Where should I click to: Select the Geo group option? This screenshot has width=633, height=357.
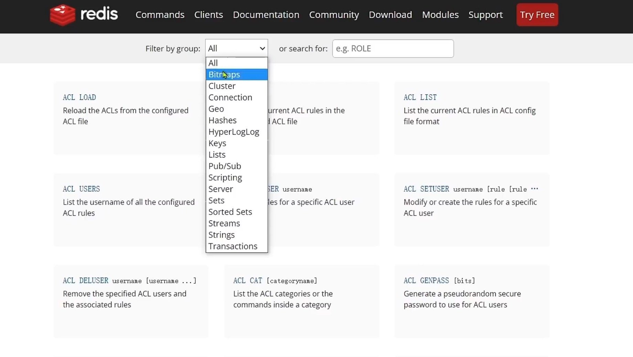(x=237, y=109)
